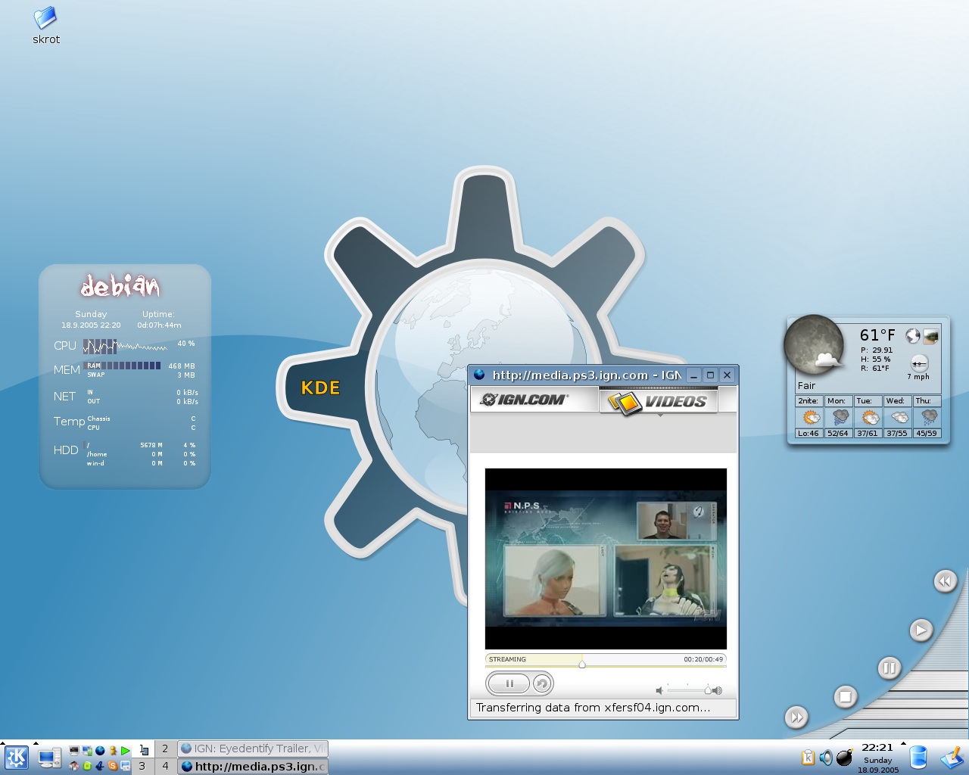Click the landscape photo icon in weather widget

[x=931, y=335]
